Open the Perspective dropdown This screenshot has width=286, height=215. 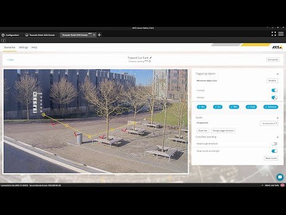coord(269,124)
